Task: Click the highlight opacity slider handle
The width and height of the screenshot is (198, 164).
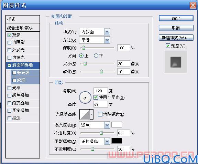Action: pyautogui.click(x=101, y=133)
